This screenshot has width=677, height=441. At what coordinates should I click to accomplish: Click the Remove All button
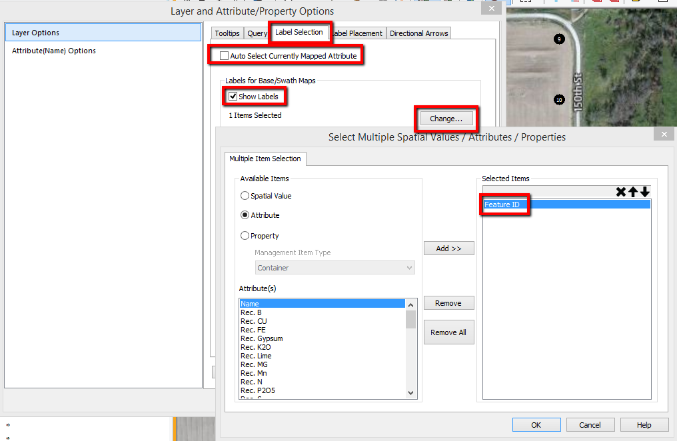[448, 332]
